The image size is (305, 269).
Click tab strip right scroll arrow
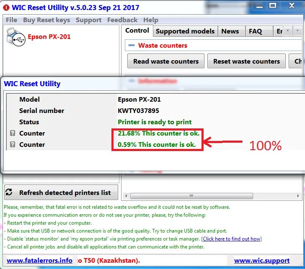point(297,31)
